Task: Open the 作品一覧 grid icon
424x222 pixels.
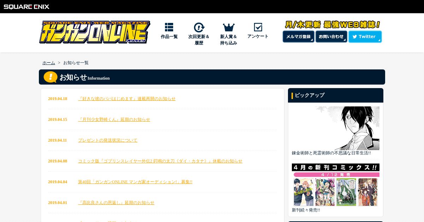Action: click(x=169, y=27)
